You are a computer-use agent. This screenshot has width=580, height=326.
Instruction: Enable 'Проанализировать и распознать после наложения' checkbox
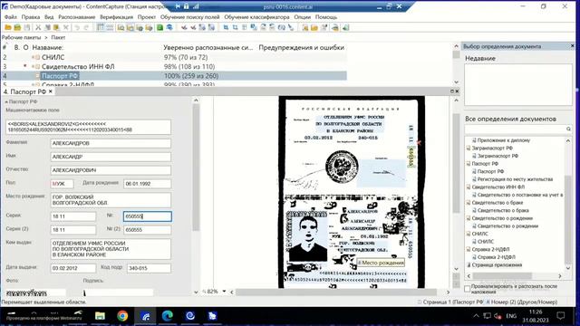(x=468, y=288)
